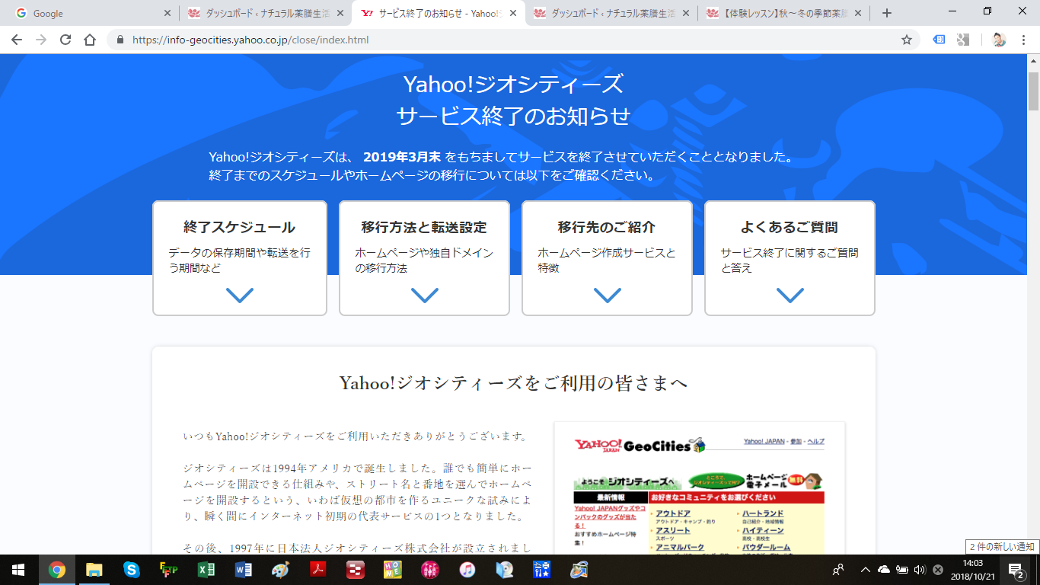Expand the 移行方法と転送設定 card chevron
The image size is (1040, 585).
(424, 295)
